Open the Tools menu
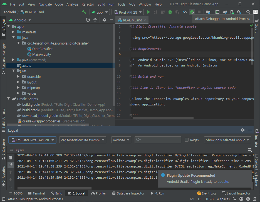This screenshot has width=260, height=202. (121, 4)
